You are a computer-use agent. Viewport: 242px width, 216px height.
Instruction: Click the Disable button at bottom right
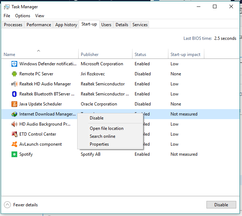[x=221, y=205]
